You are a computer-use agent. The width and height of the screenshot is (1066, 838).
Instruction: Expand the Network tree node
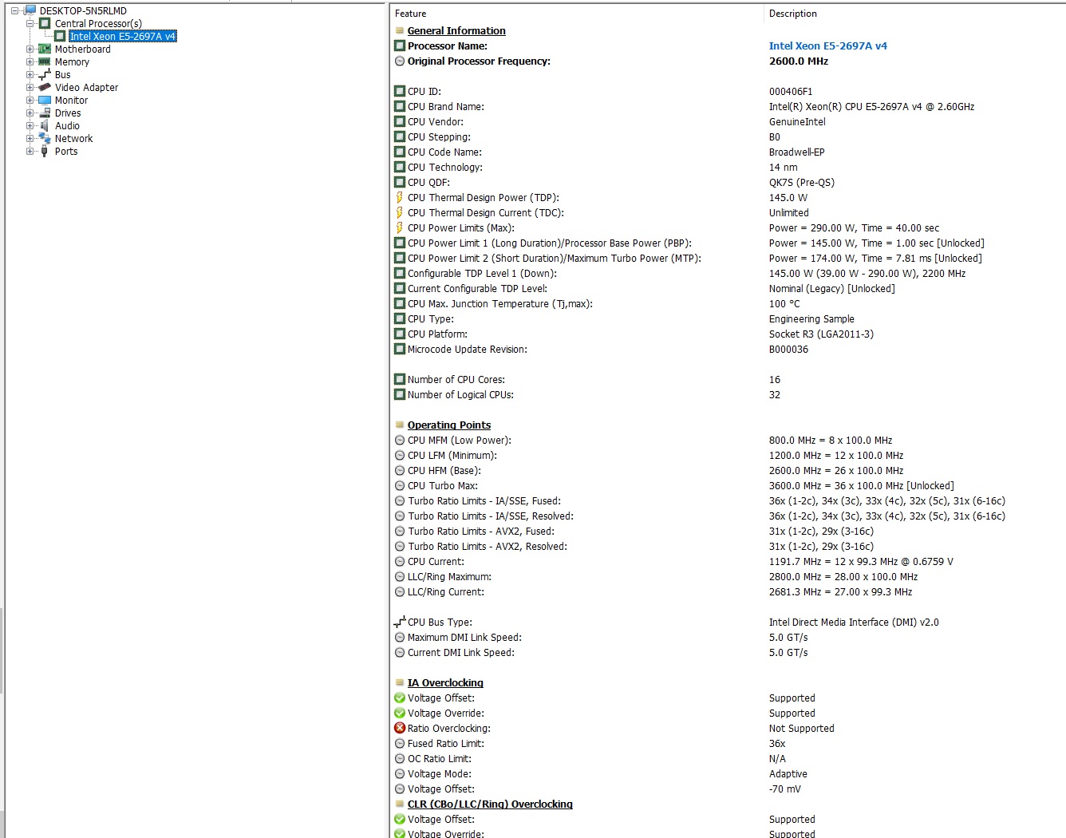pos(30,139)
